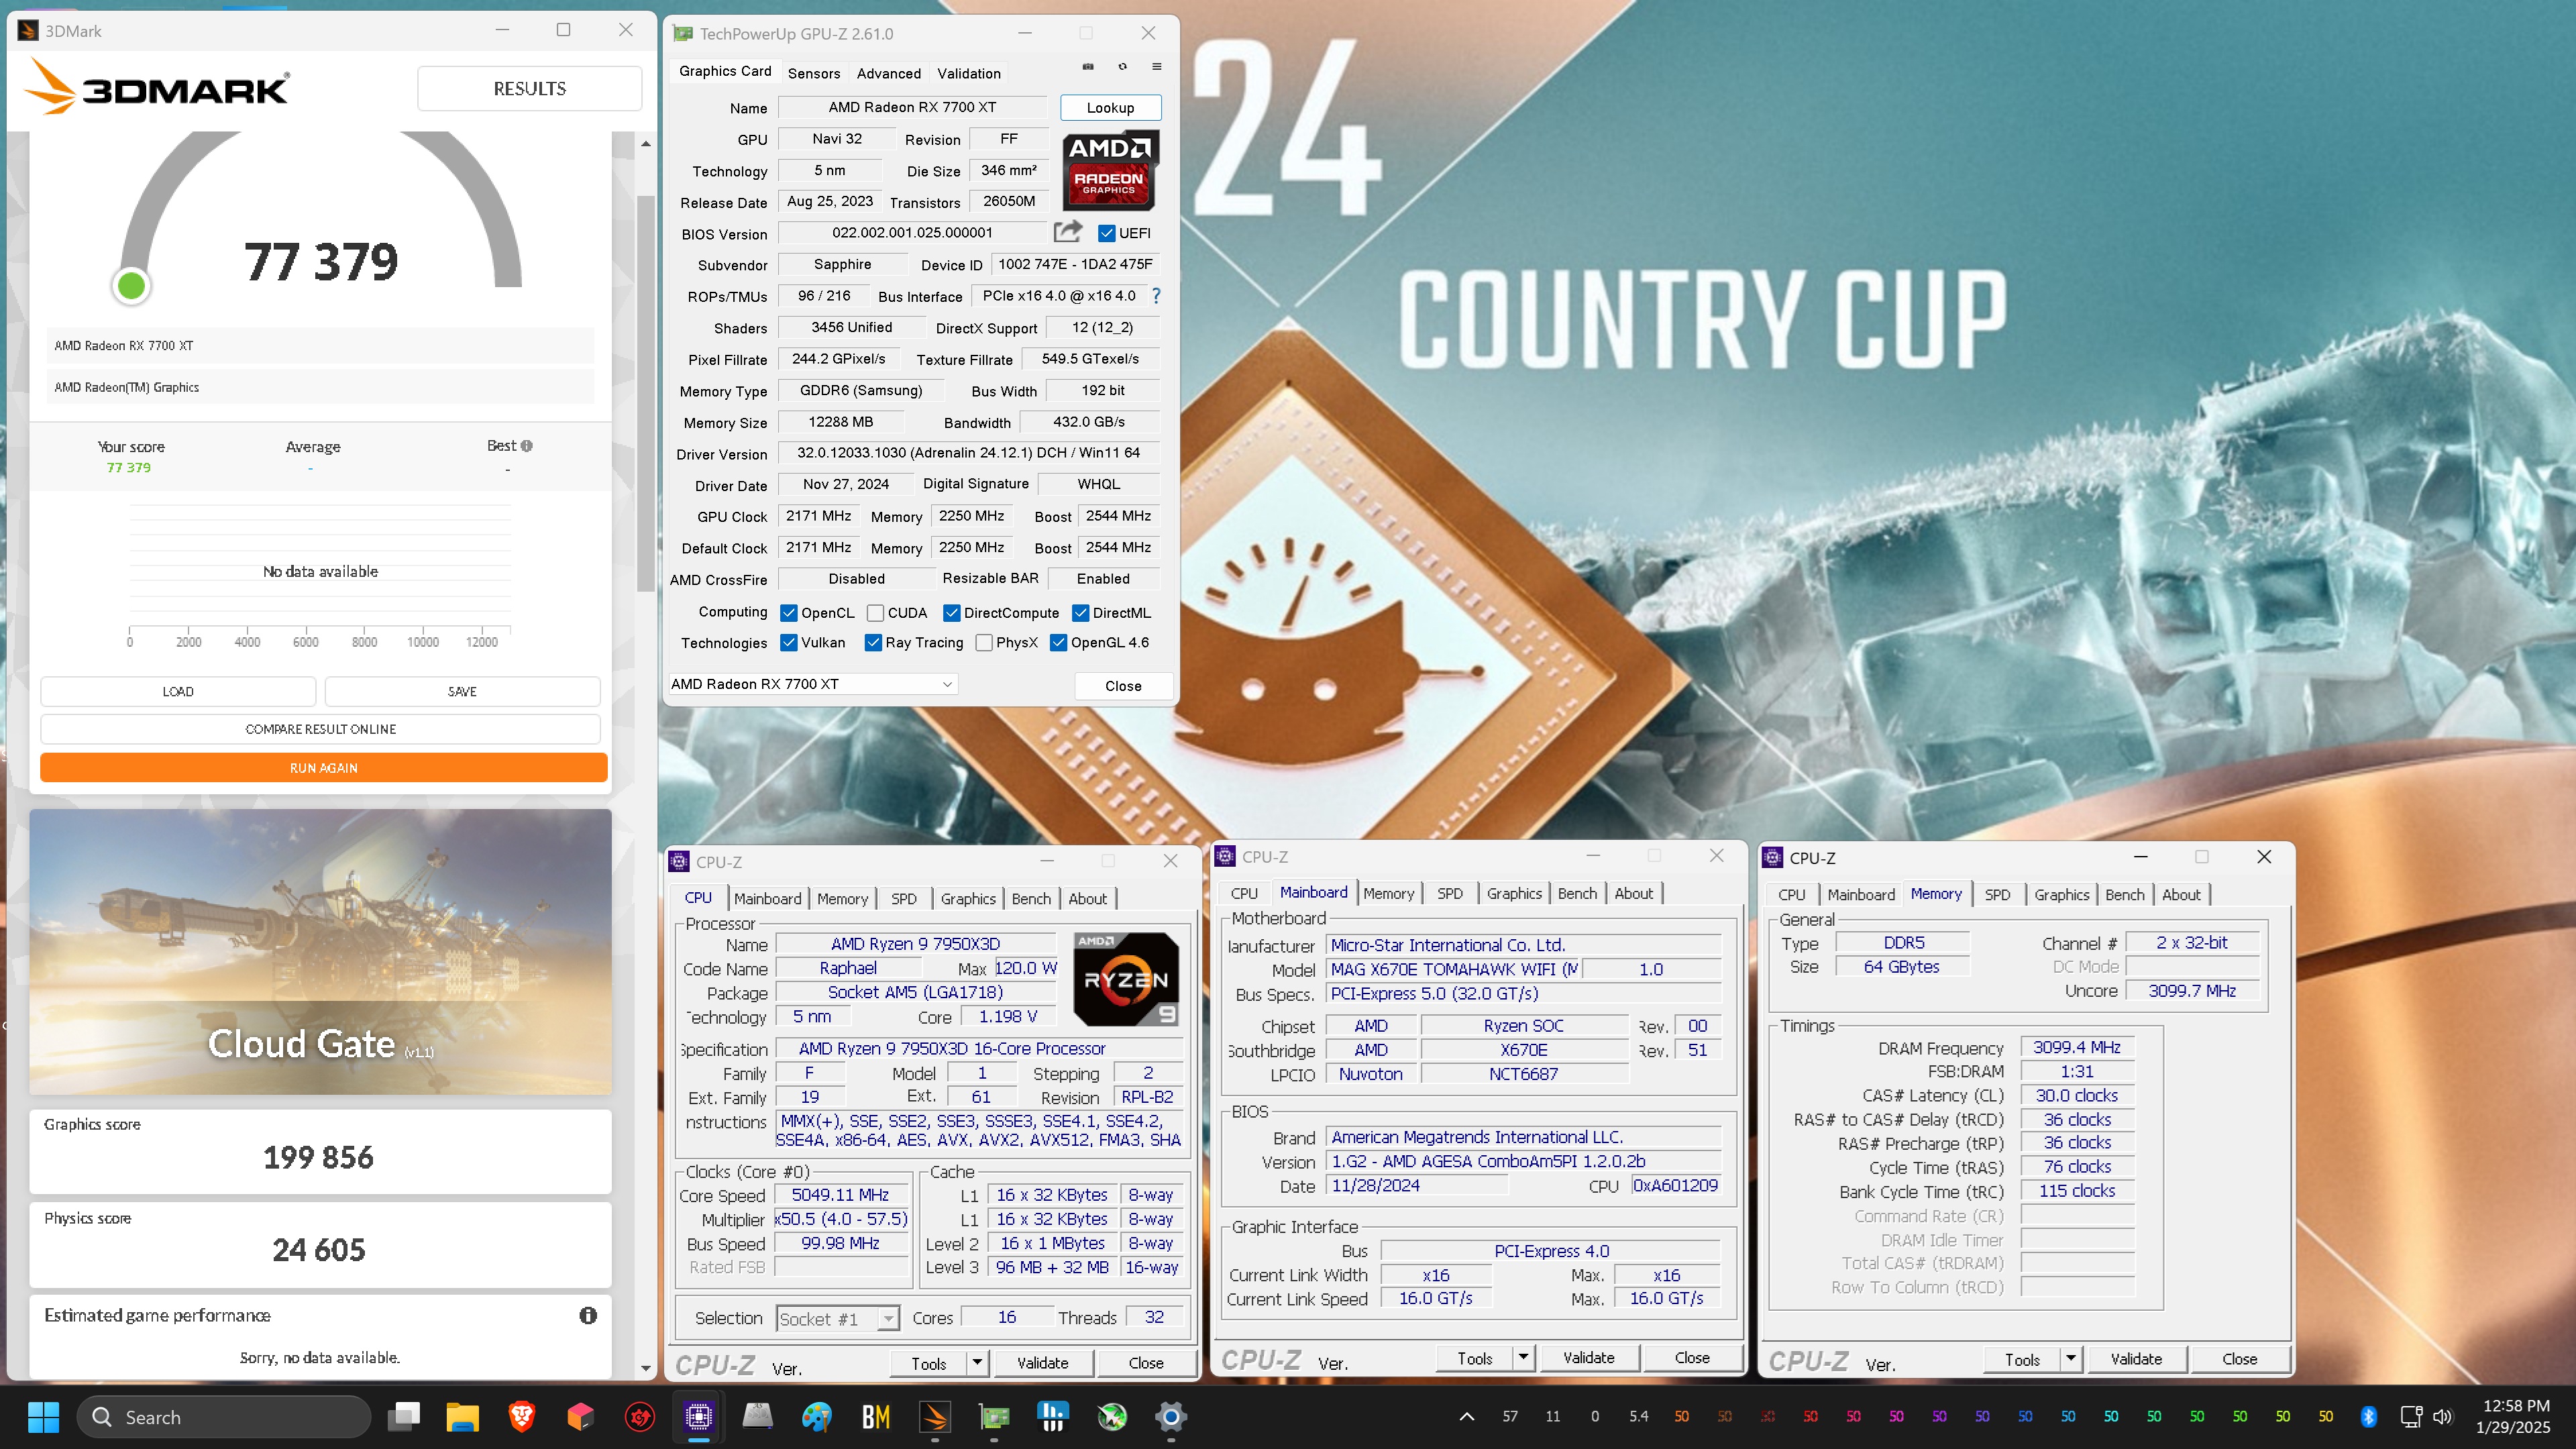Screen dimensions: 2576x1449
Task: Toggle the UEFI checkbox in GPU-Z
Action: tap(1106, 233)
